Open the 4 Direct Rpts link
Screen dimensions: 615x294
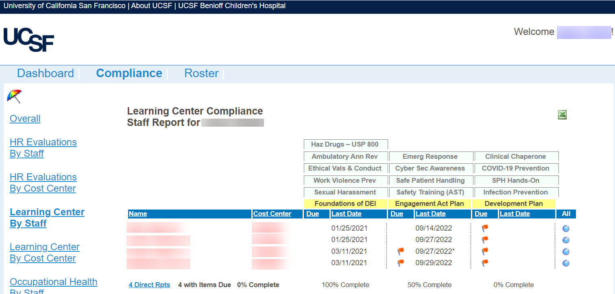(x=149, y=285)
